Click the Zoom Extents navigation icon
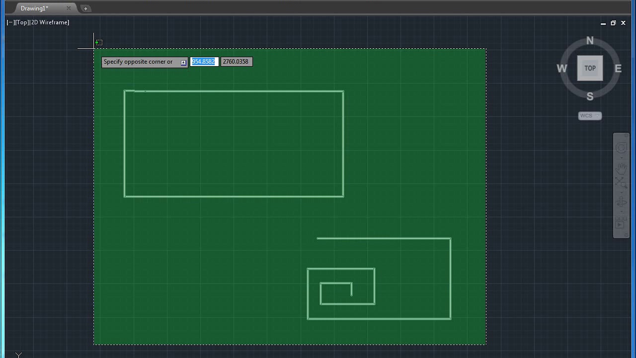The image size is (636, 358). pos(621,182)
